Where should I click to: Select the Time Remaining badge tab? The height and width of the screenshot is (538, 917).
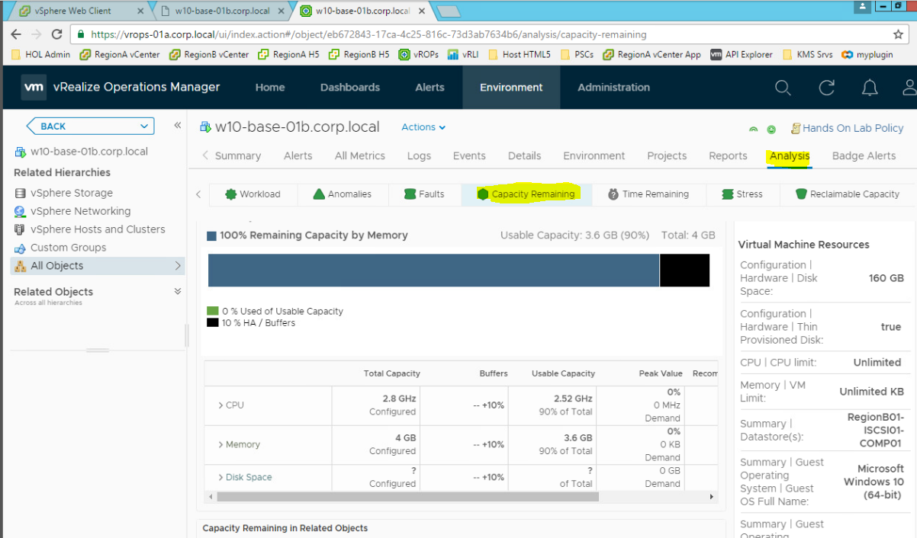[648, 194]
